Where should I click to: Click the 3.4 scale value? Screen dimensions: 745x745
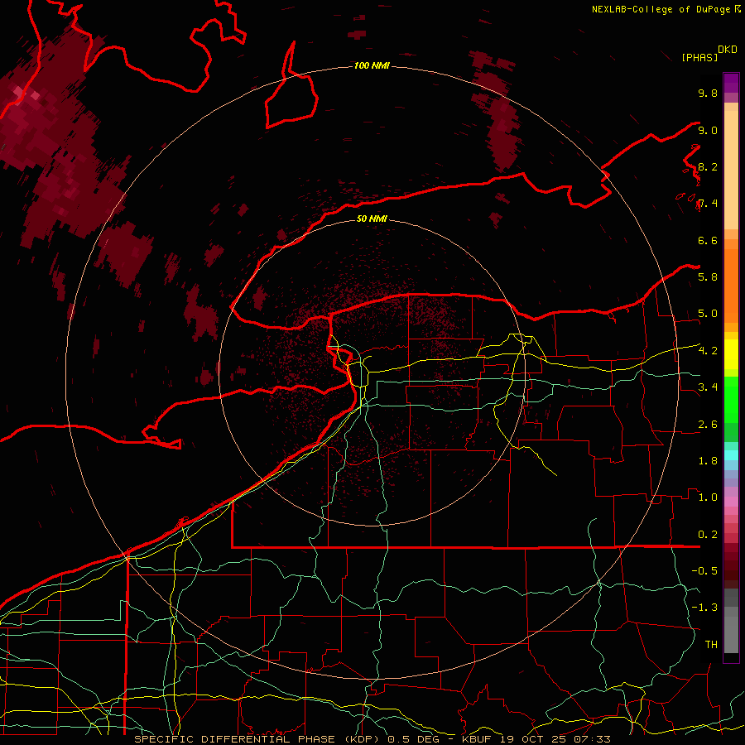708,387
